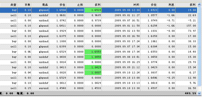The image size is (202, 100).
Task: Click the profit value 22.69
Action: pyautogui.click(x=192, y=15)
